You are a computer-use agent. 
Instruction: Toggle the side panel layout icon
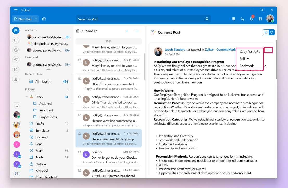tap(260, 19)
